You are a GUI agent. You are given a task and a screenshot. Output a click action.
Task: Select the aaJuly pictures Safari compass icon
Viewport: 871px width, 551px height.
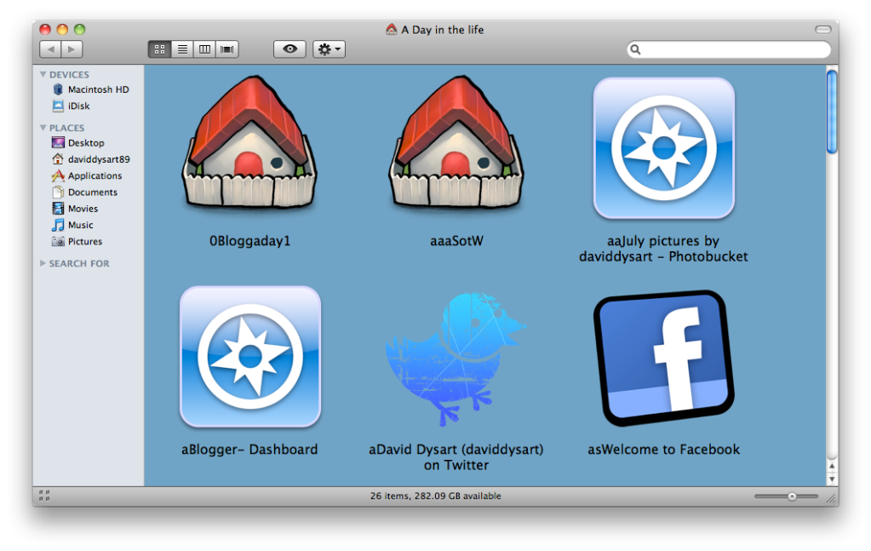point(664,148)
